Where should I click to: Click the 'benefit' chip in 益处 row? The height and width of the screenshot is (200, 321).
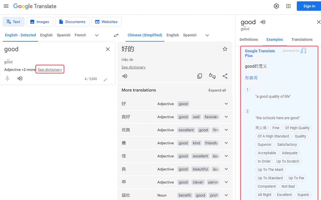(x=185, y=195)
